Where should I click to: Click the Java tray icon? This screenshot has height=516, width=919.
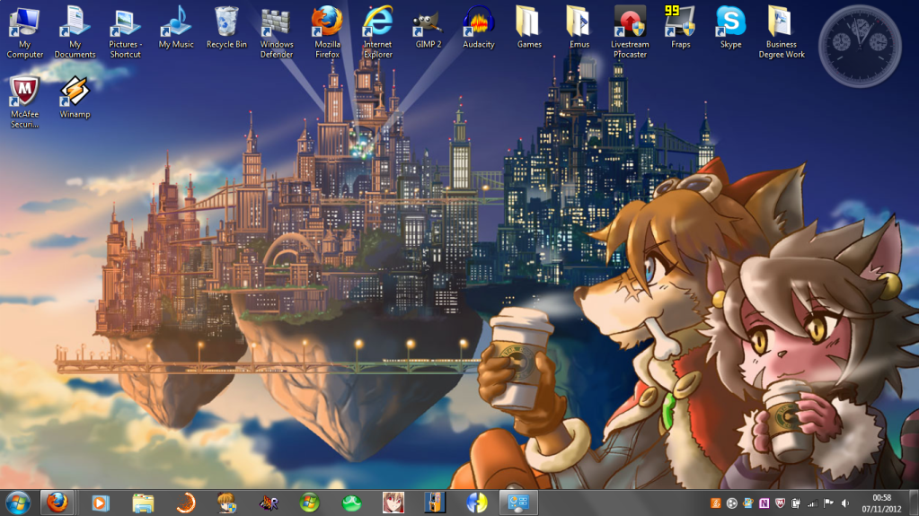(x=716, y=503)
